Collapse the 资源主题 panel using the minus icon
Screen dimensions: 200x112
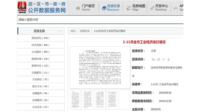click(60, 31)
